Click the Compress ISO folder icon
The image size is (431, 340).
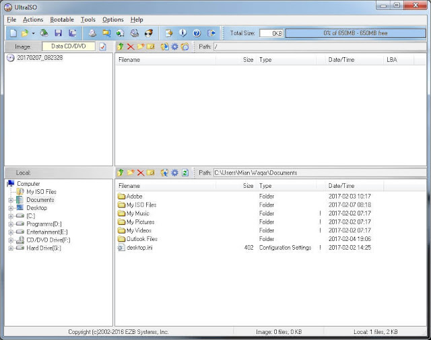pyautogui.click(x=106, y=33)
